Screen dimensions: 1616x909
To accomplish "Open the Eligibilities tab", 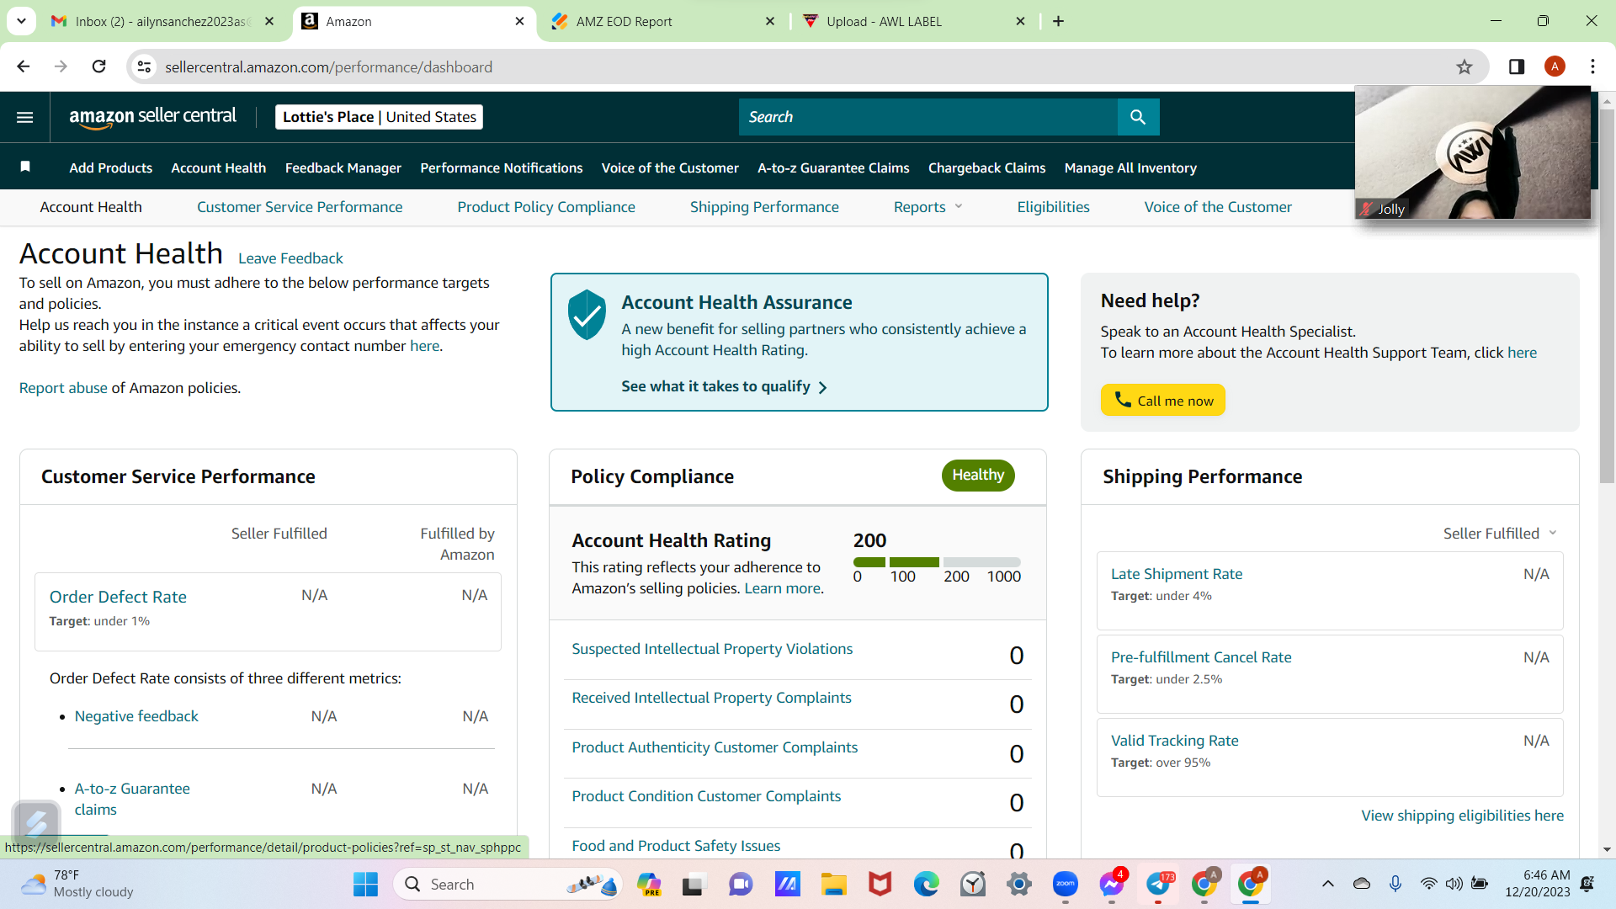I will [x=1053, y=207].
